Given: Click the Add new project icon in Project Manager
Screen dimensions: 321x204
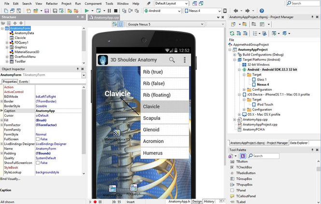Looking at the screenshot, I should (233, 24).
